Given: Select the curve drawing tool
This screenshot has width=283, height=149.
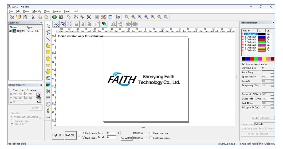Looking at the screenshot, I should coord(48,45).
